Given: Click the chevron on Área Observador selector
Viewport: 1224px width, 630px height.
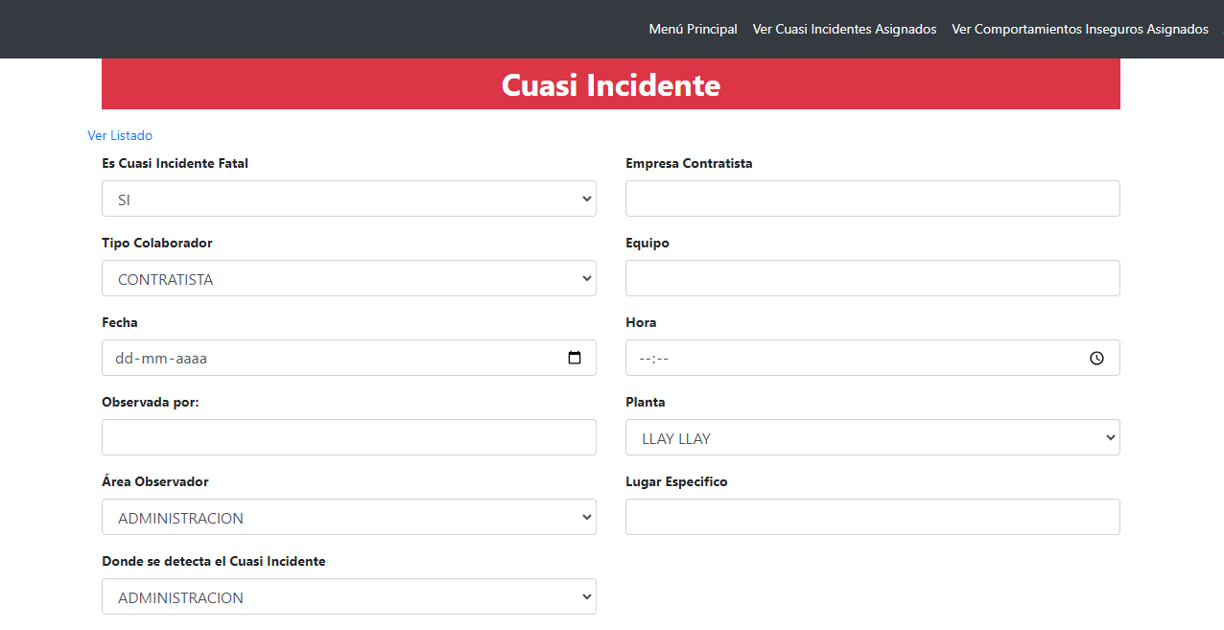Looking at the screenshot, I should click(x=585, y=516).
